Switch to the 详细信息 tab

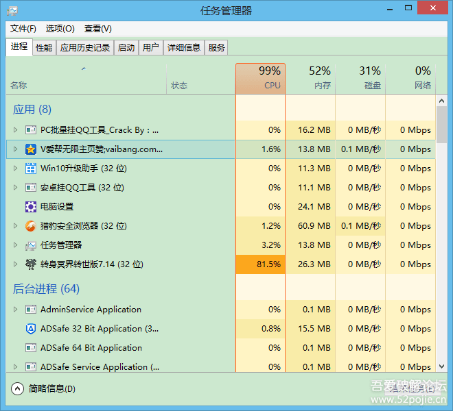coord(184,47)
